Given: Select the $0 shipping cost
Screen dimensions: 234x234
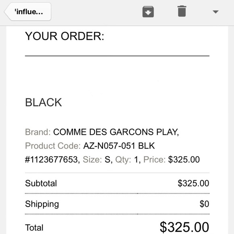Looking at the screenshot, I should coord(204,204).
